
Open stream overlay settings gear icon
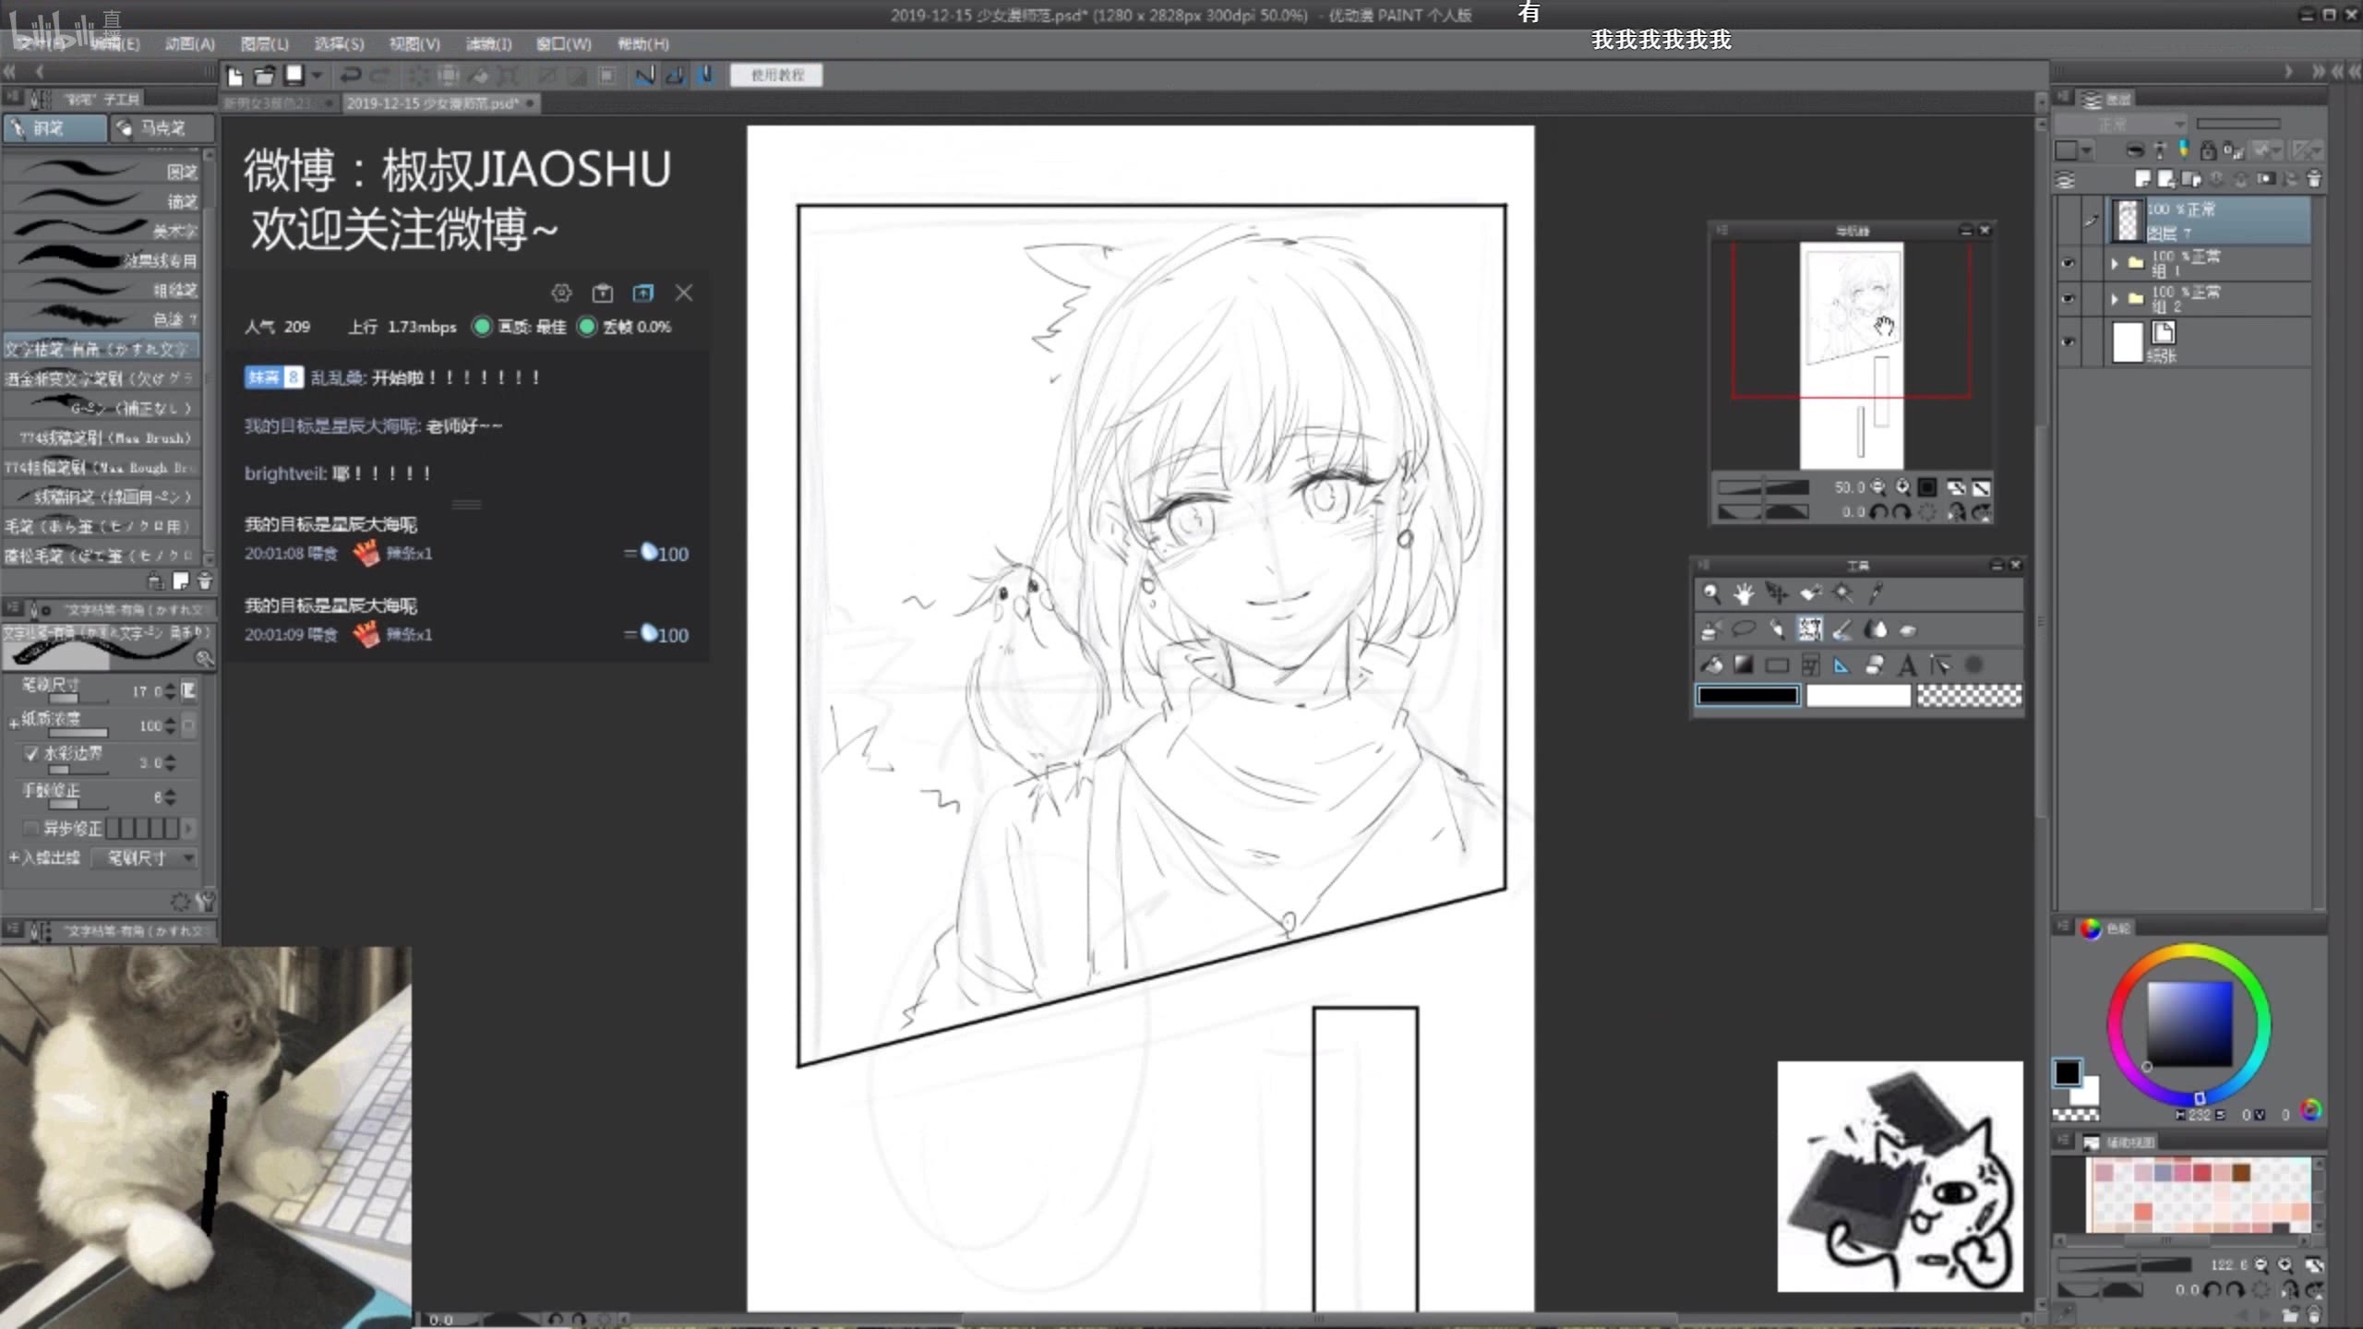pos(561,293)
